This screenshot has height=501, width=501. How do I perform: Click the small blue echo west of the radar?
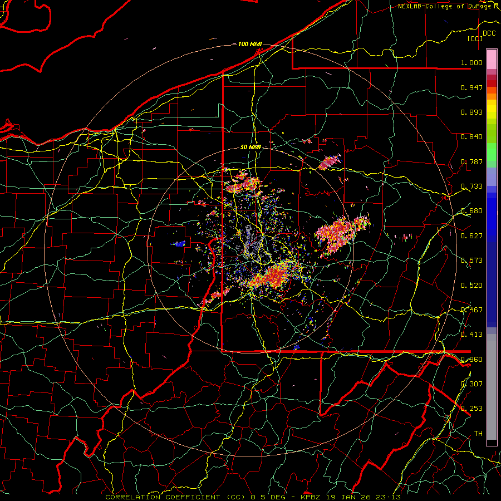(x=179, y=244)
